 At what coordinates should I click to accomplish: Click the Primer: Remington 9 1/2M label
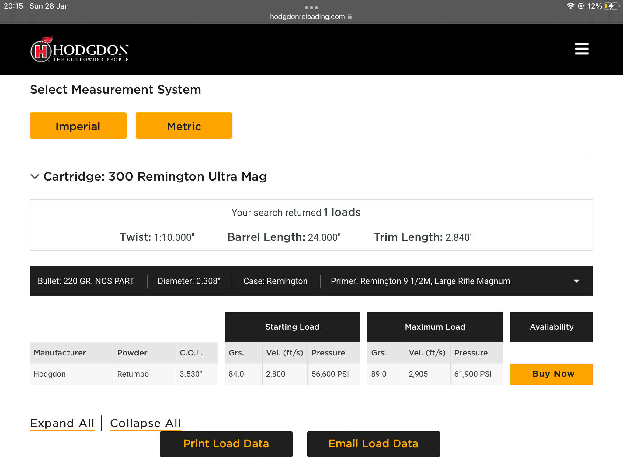click(x=420, y=281)
